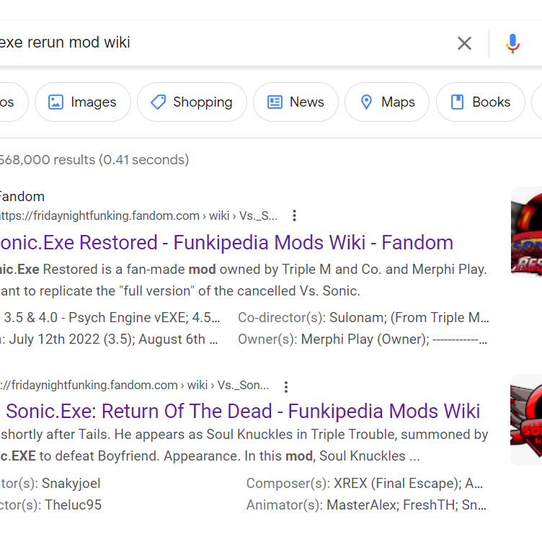This screenshot has height=542, width=542.
Task: Select the Maps search tab
Action: (387, 102)
